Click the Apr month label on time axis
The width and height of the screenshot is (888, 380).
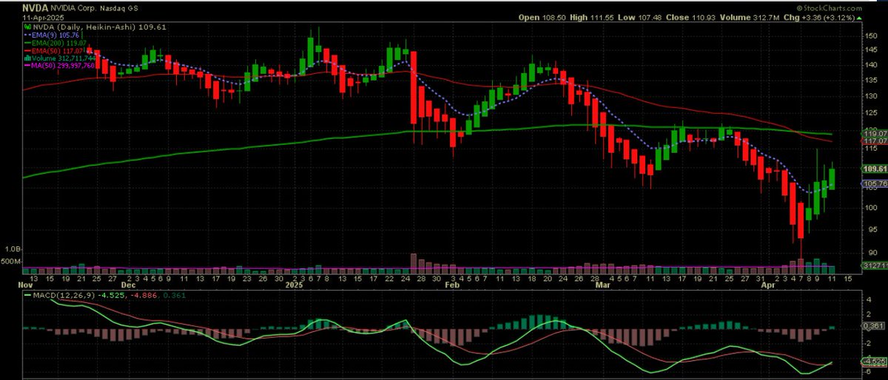[x=767, y=284]
